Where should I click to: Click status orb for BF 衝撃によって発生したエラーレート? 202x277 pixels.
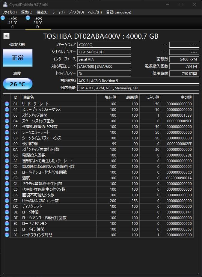(x=7, y=161)
